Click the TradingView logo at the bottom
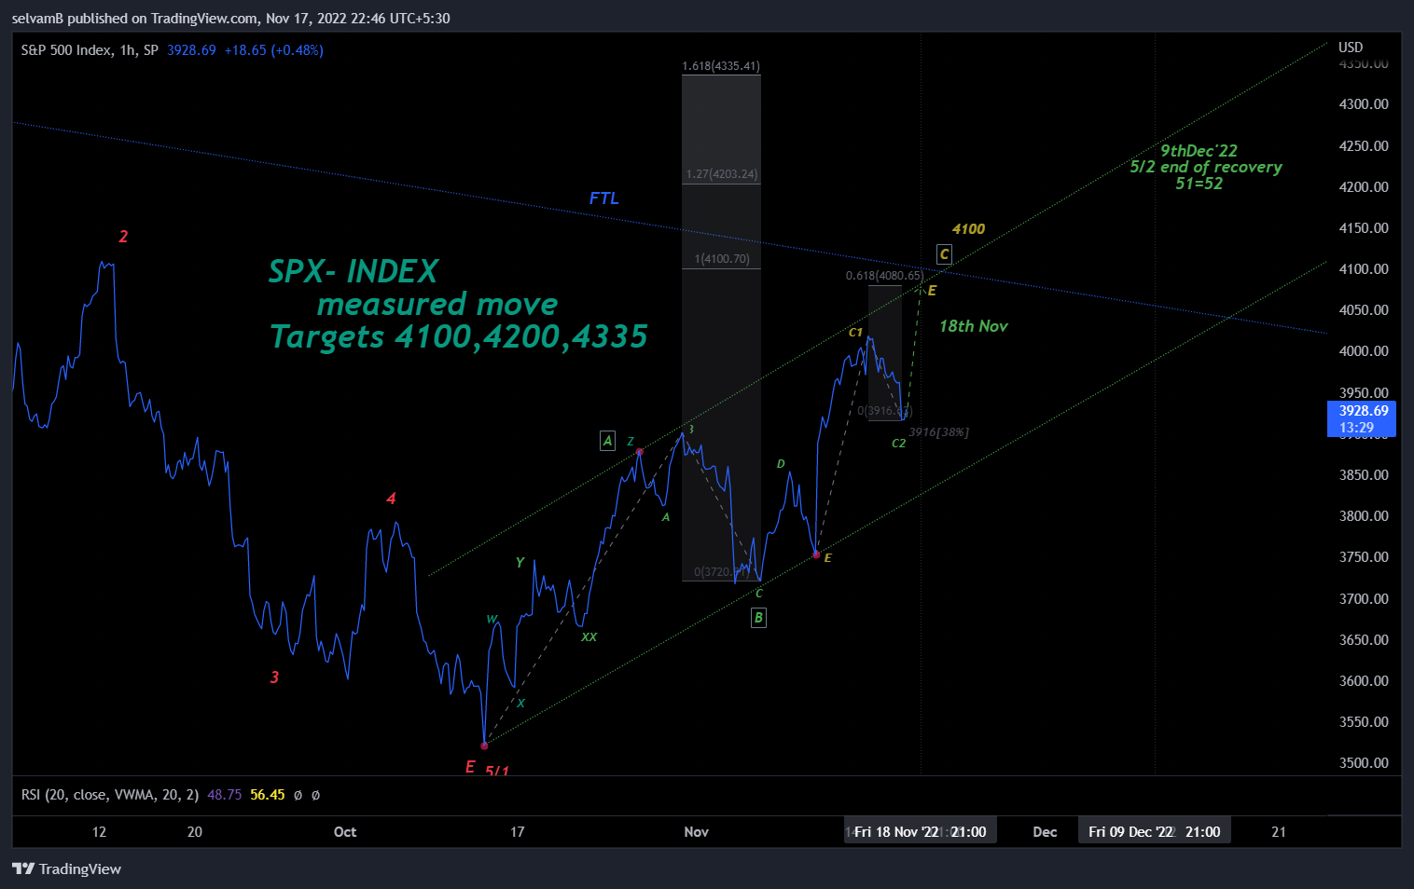The image size is (1414, 889). click(67, 868)
